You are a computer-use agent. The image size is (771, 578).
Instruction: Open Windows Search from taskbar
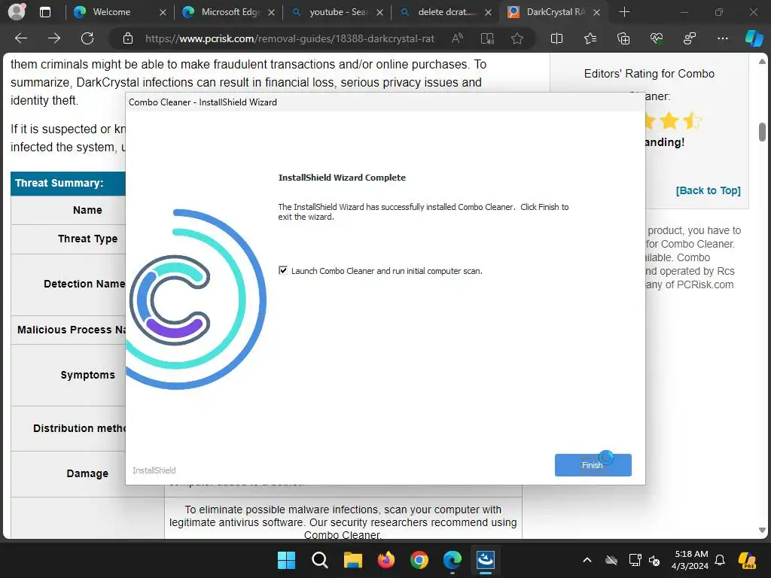pos(319,560)
